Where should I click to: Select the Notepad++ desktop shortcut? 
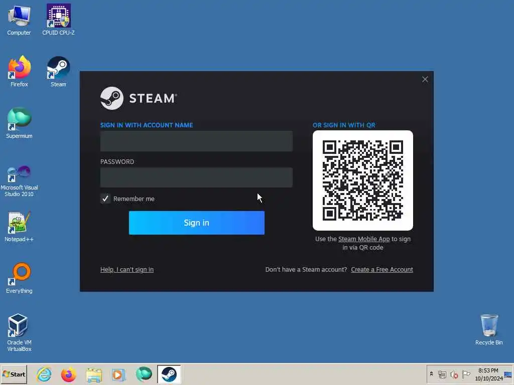tap(19, 227)
